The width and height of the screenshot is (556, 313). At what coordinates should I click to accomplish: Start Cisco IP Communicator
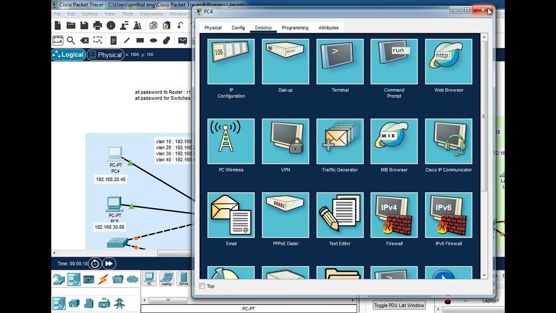coord(449,141)
